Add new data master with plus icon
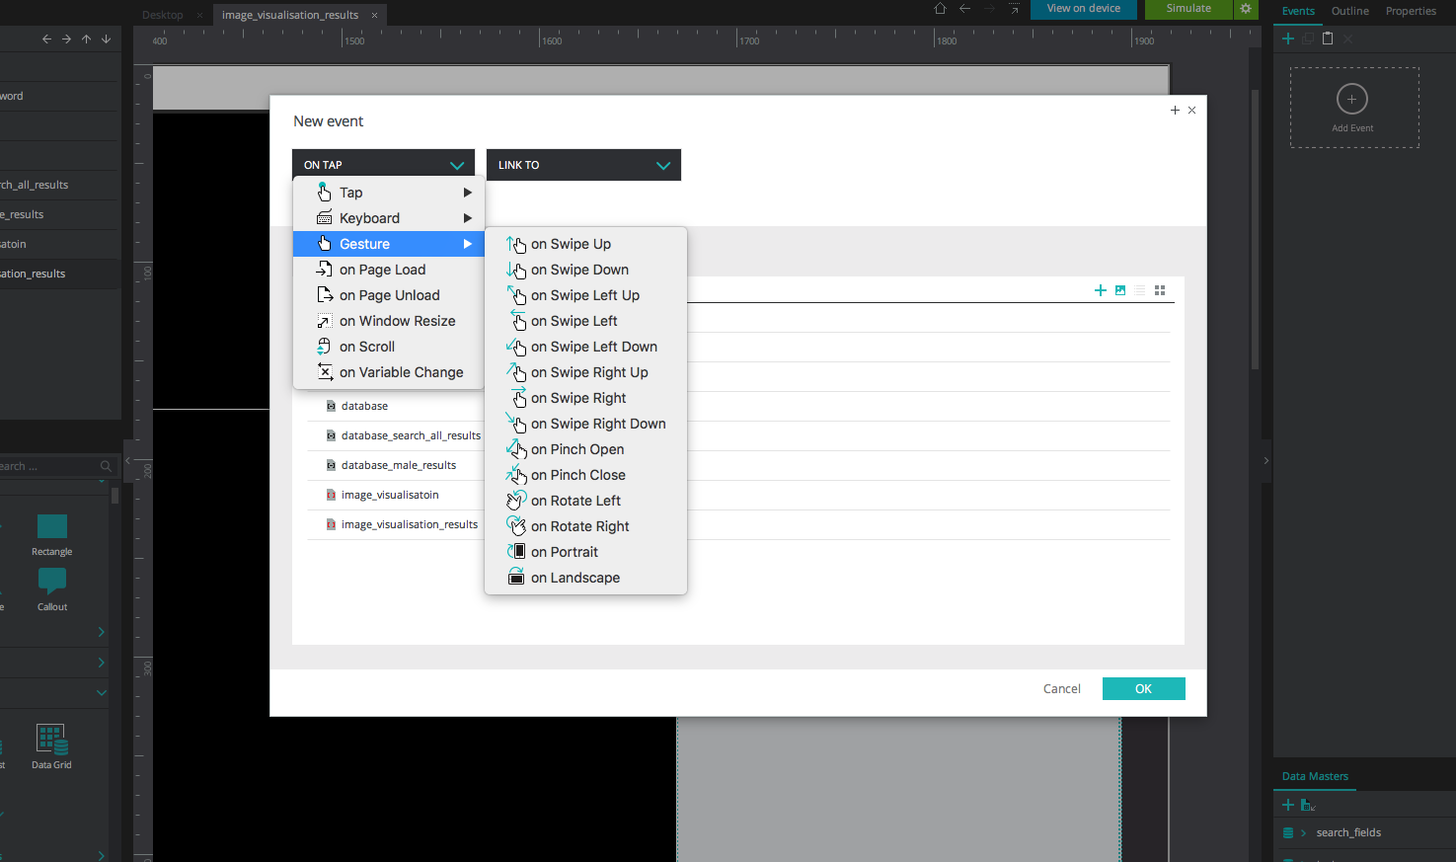This screenshot has width=1456, height=862. 1287,805
